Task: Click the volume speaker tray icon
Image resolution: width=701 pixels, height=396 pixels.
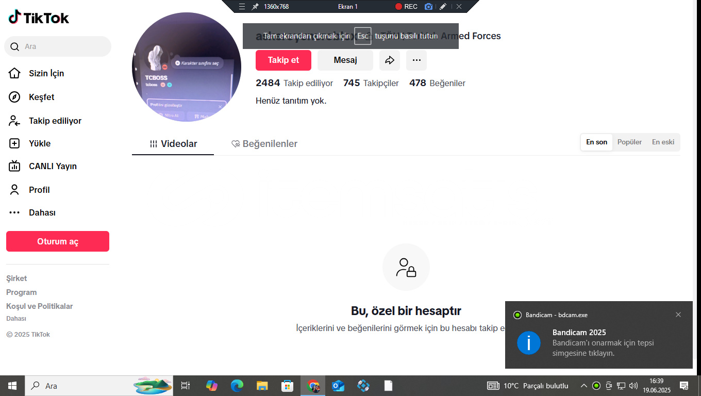Action: pos(633,386)
